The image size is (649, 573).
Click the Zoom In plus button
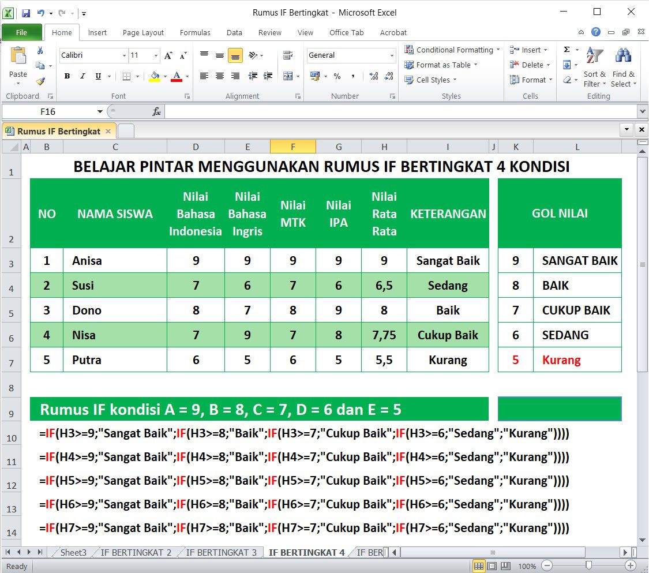[631, 565]
